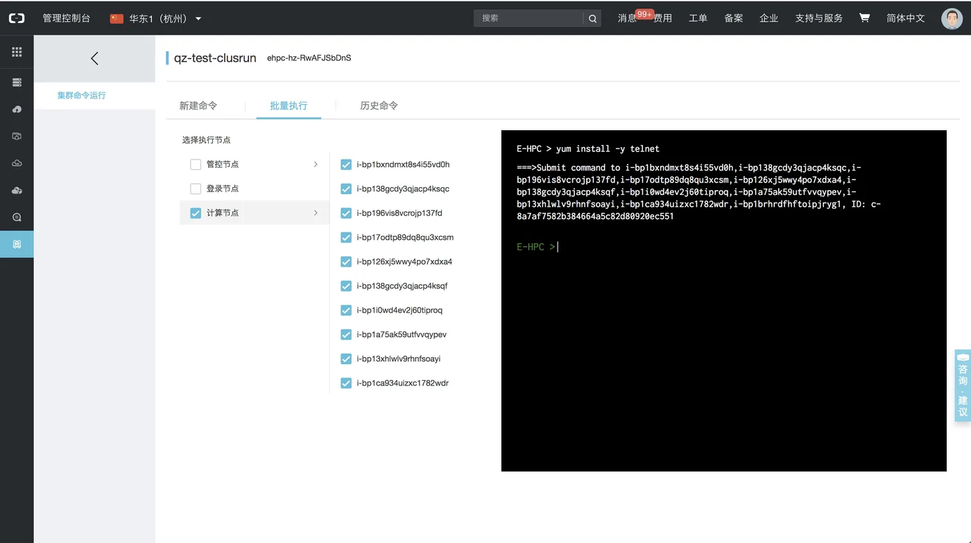Image resolution: width=971 pixels, height=543 pixels.
Task: Click the qz-test-clusrun cluster title
Action: point(215,58)
